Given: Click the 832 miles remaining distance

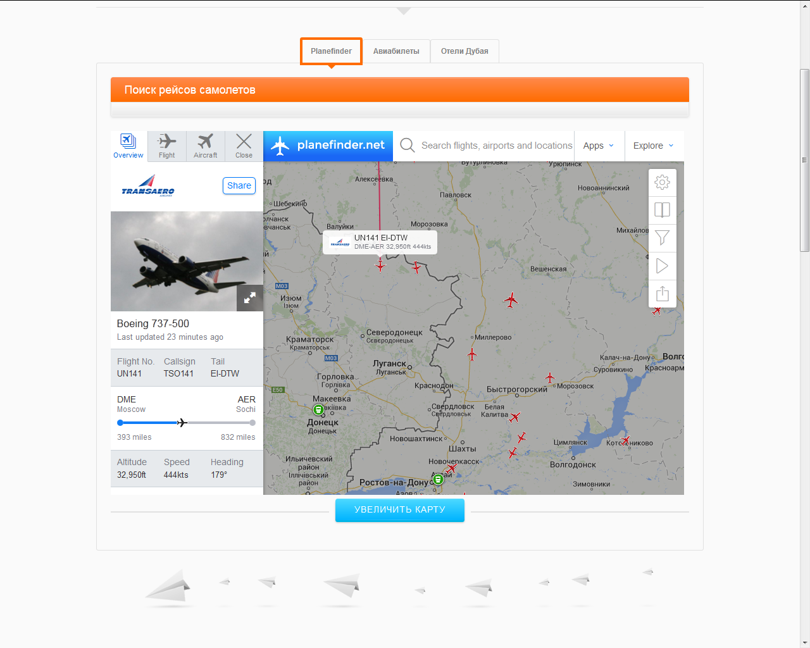Looking at the screenshot, I should click(x=238, y=437).
